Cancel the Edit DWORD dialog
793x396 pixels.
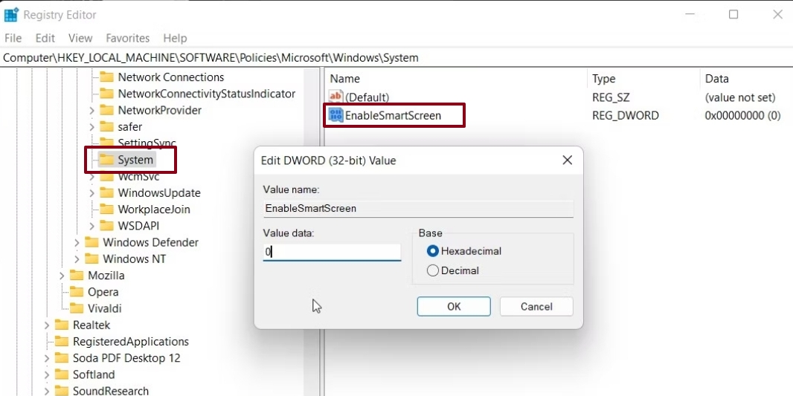coord(536,306)
